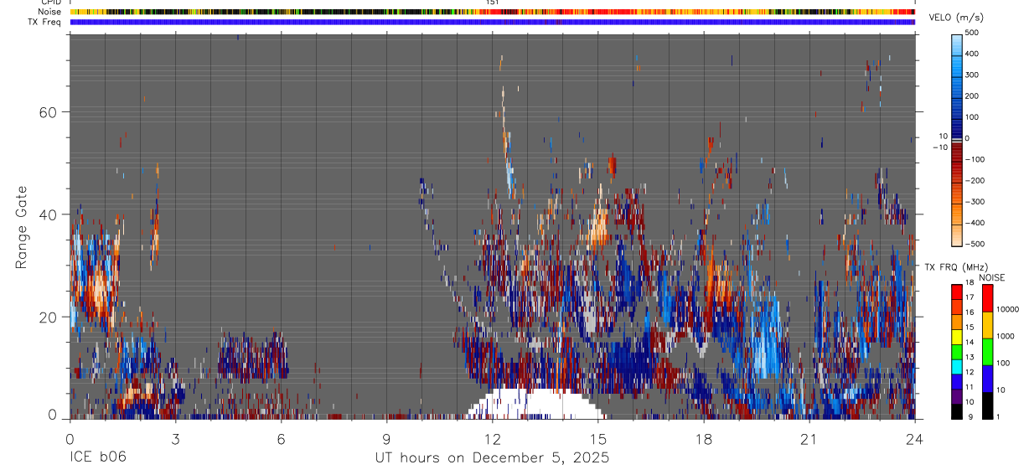
Task: Click the 20 tick on the Range Gate axis
Action: pos(49,317)
